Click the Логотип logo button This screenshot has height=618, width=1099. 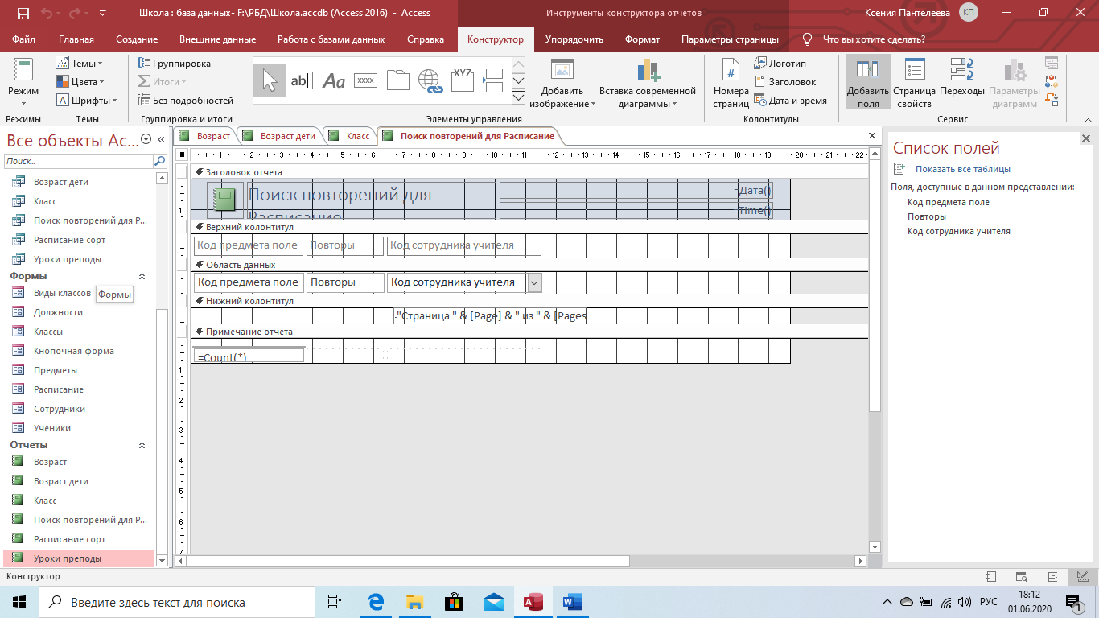(780, 63)
